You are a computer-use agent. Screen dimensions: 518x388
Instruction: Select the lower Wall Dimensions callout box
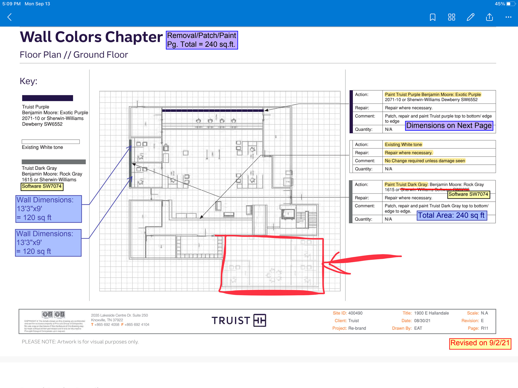pyautogui.click(x=48, y=243)
